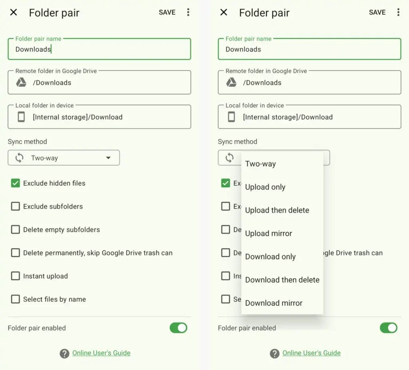Select Download only menu option
Viewport: 409px width, 370px height.
(270, 257)
